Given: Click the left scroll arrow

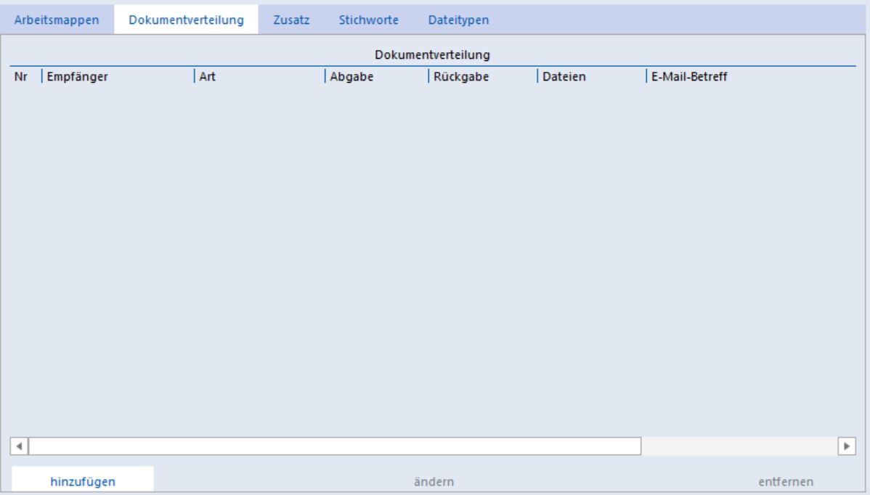Looking at the screenshot, I should click(x=19, y=446).
